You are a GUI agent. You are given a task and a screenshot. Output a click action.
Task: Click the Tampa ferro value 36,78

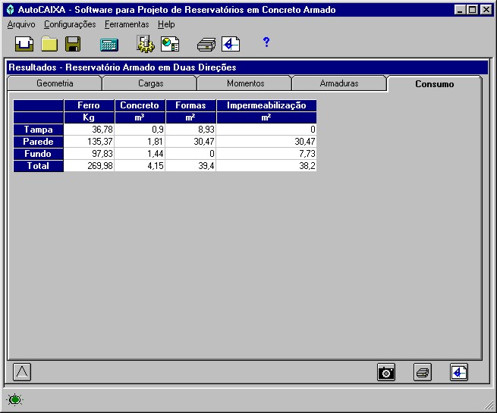[89, 130]
